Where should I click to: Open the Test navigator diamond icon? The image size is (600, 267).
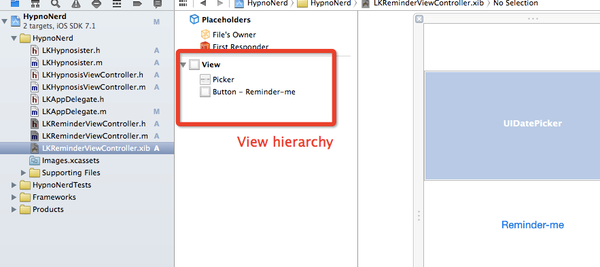[96, 3]
